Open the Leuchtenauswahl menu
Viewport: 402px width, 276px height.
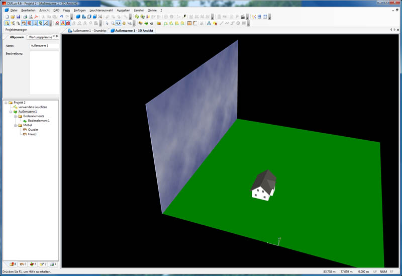coord(101,10)
